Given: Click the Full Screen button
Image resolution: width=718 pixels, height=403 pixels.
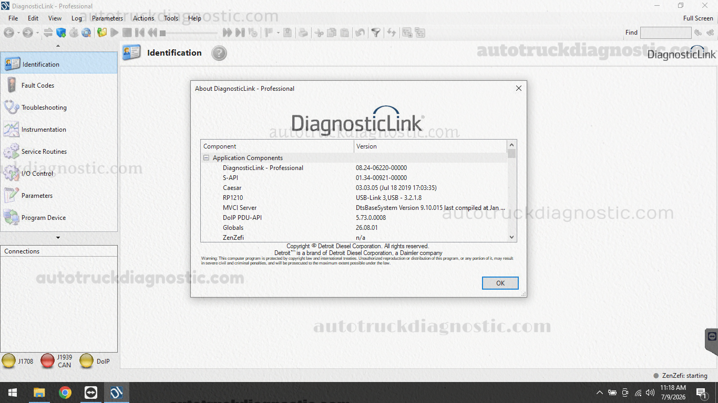Looking at the screenshot, I should click(698, 18).
